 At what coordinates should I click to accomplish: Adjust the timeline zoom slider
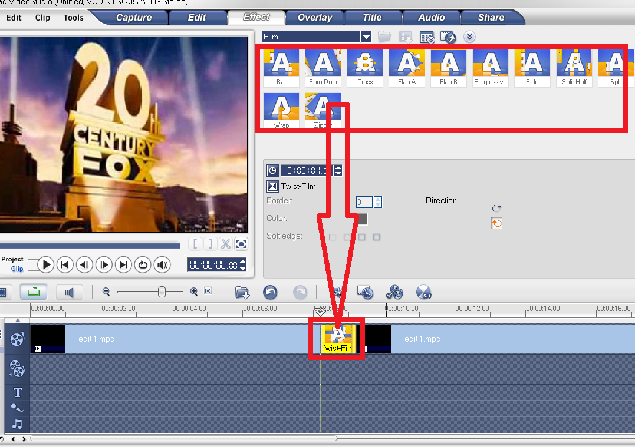160,292
